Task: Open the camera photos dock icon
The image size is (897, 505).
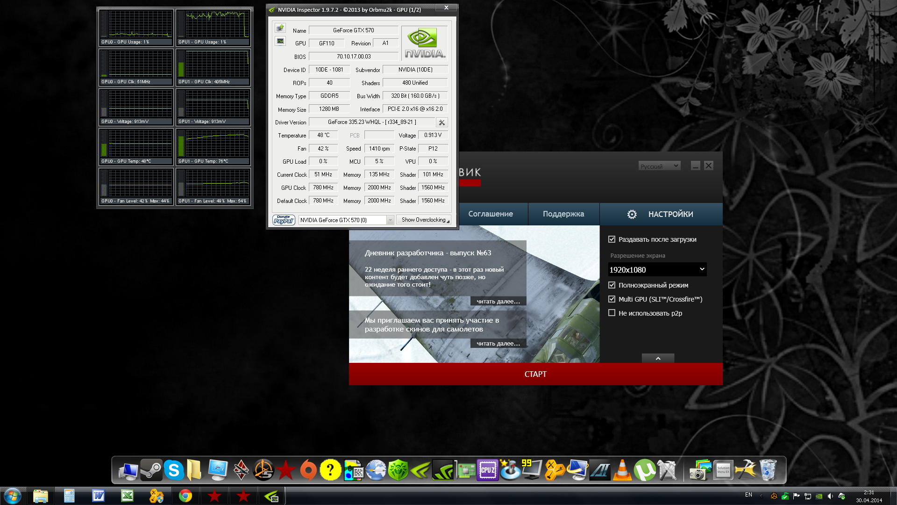Action: click(x=700, y=470)
